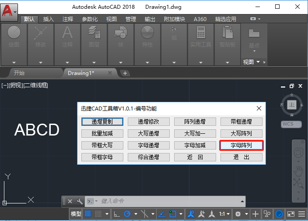Screen dimensions: 308x221
Task: Toggle drawing grid display in status bar
Action: click(x=88, y=214)
